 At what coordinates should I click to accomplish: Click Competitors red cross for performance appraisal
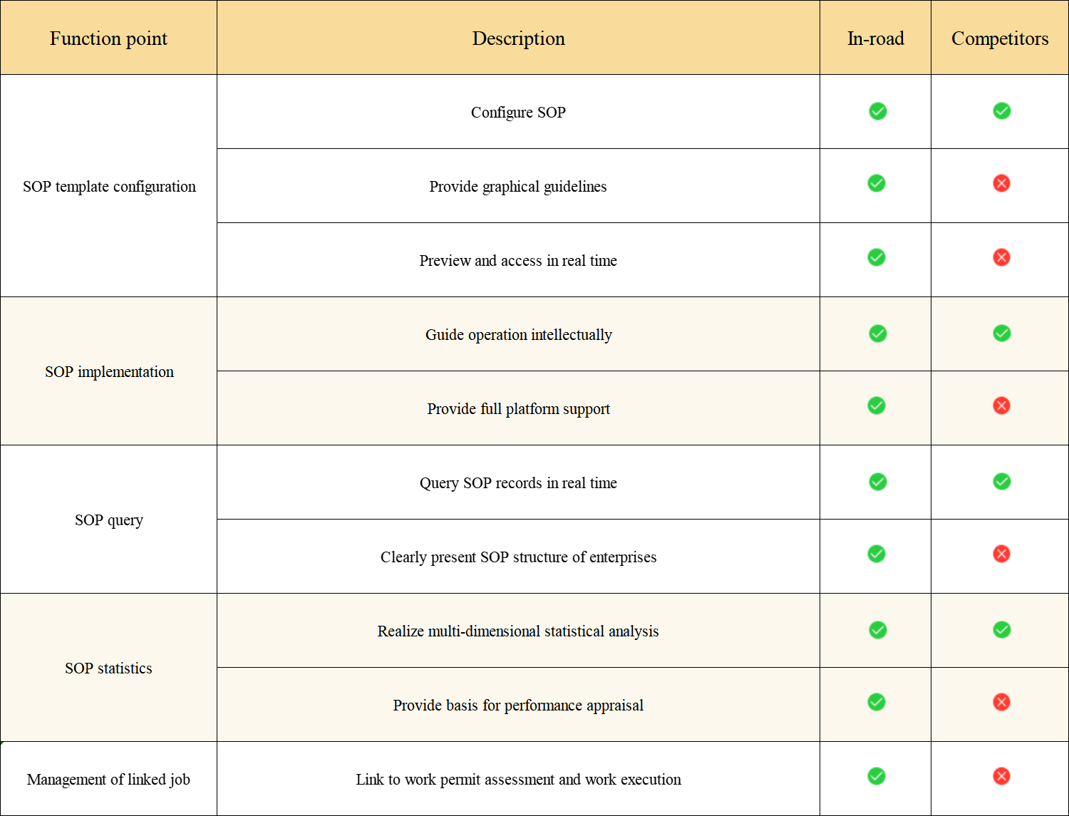tap(1001, 703)
